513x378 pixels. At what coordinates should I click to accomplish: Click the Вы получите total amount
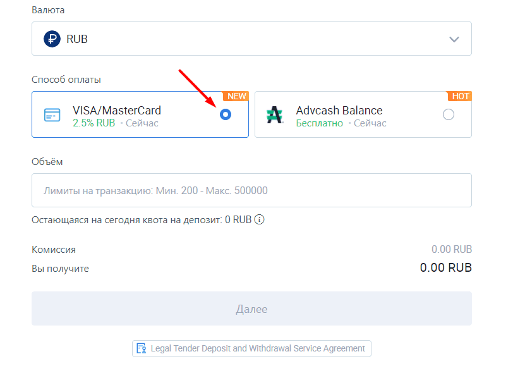tap(445, 268)
